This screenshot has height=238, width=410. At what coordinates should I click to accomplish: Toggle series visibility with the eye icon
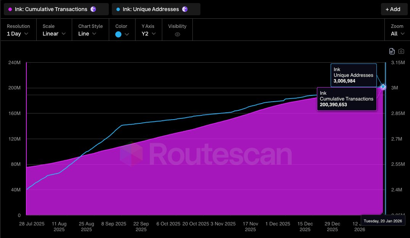point(177,34)
